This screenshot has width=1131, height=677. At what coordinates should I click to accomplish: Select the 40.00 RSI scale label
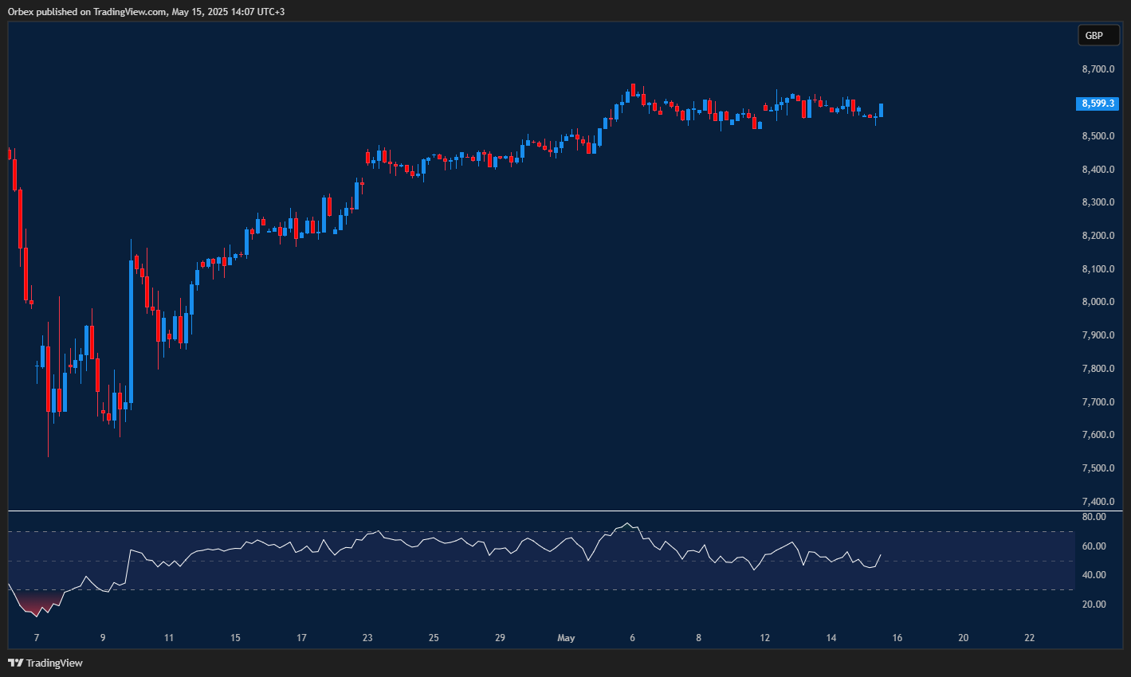1094,575
